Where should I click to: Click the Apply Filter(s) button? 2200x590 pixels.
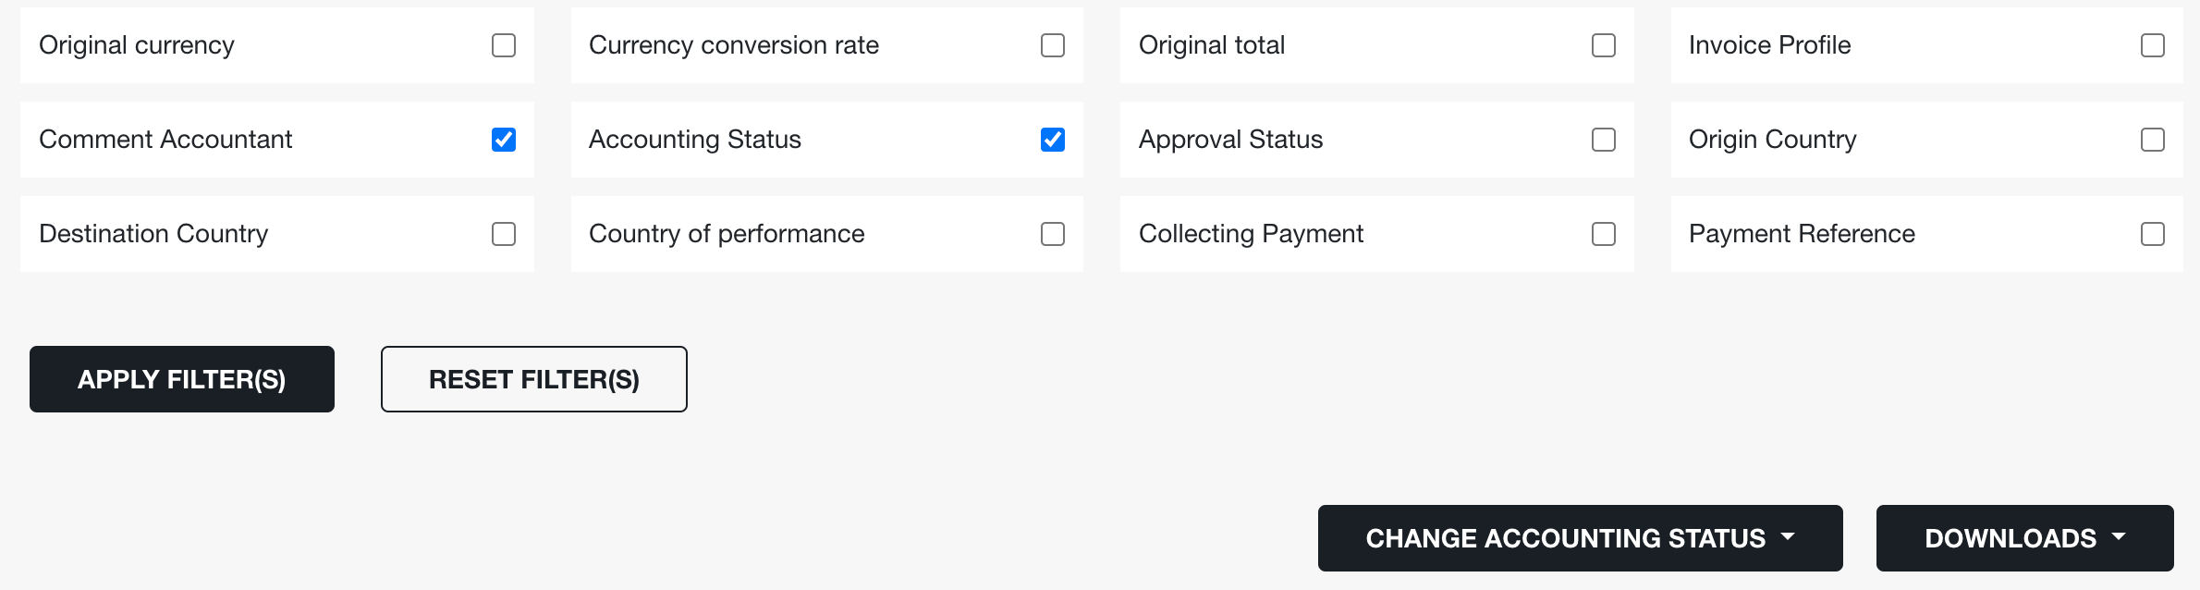click(x=182, y=379)
